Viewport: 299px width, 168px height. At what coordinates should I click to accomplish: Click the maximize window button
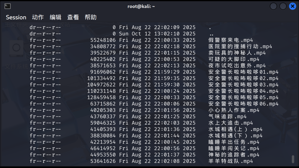click(x=283, y=6)
